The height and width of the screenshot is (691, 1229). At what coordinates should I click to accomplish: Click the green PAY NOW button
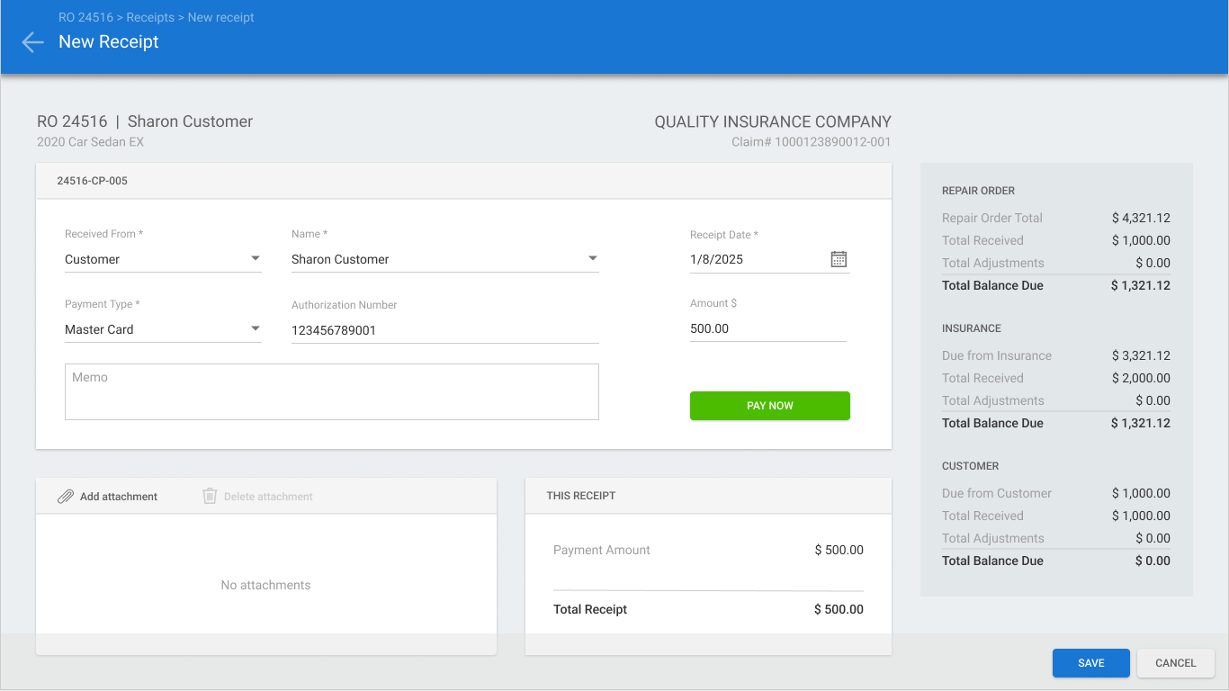[x=769, y=406]
